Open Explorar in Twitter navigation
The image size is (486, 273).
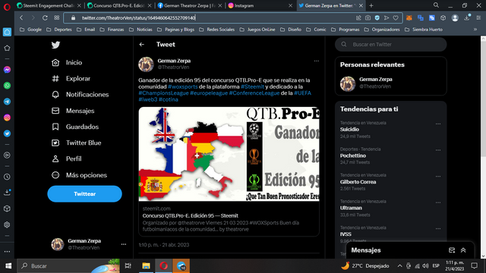[x=71, y=79]
